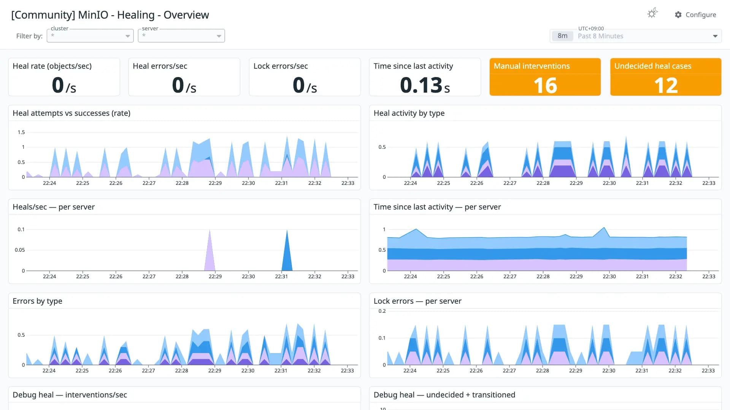Click Debug heal — interventions/sec panel title
The width and height of the screenshot is (730, 410).
pos(70,395)
